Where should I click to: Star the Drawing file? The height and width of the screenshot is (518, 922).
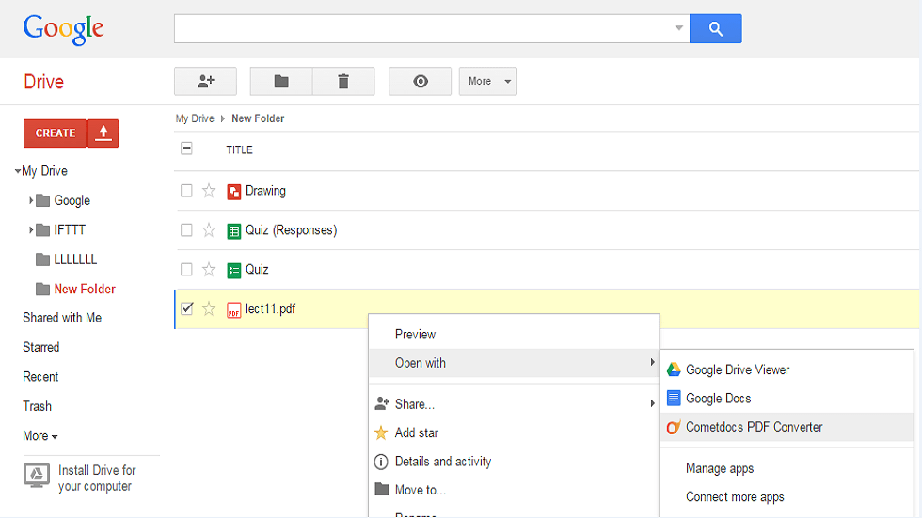(209, 191)
